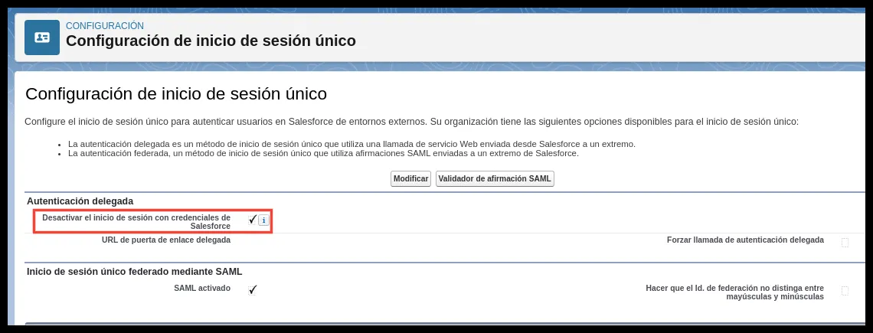This screenshot has width=873, height=333.
Task: Click 'Inicio de sesión único federado mediante SAML' heading
Action: [134, 272]
